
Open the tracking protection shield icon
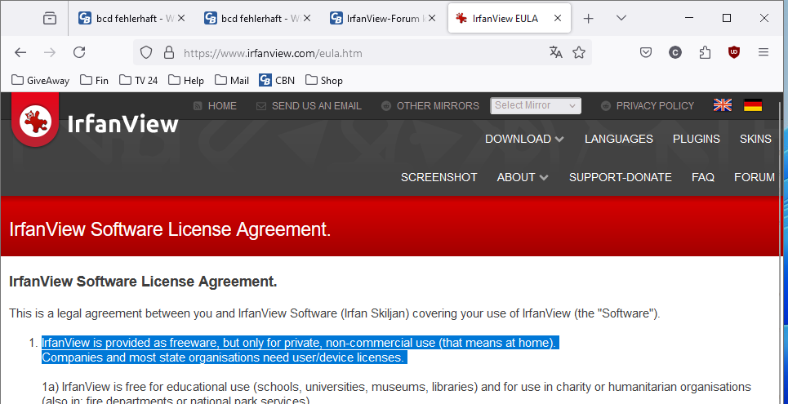coord(145,52)
